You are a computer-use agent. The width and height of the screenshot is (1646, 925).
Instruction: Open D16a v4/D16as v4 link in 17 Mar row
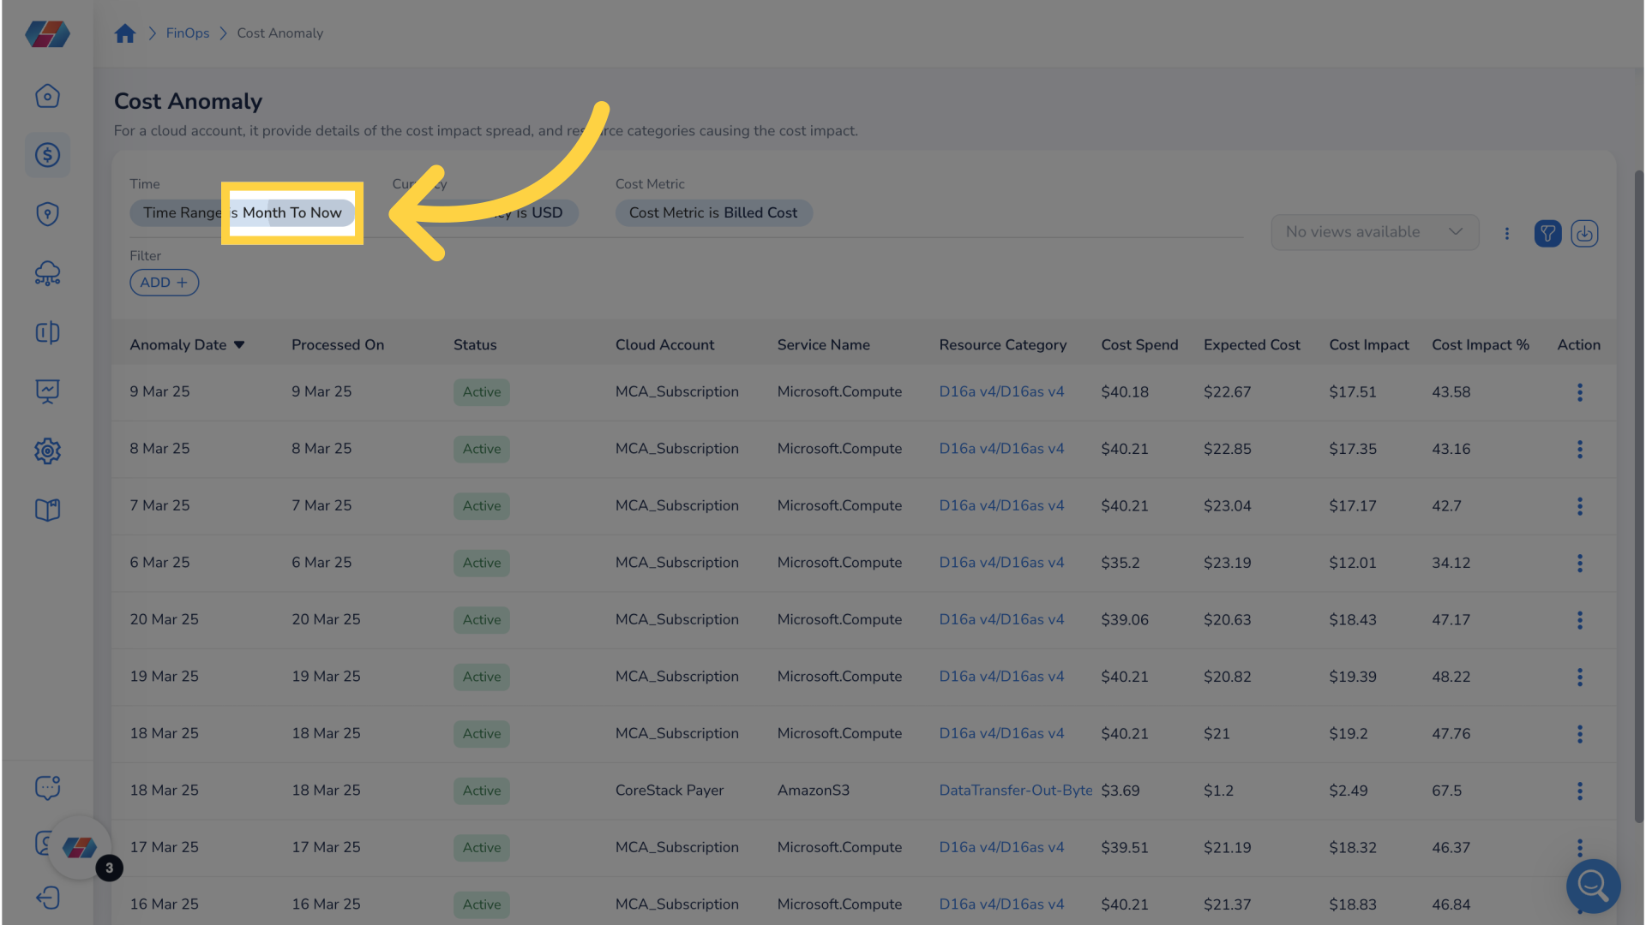point(1001,847)
